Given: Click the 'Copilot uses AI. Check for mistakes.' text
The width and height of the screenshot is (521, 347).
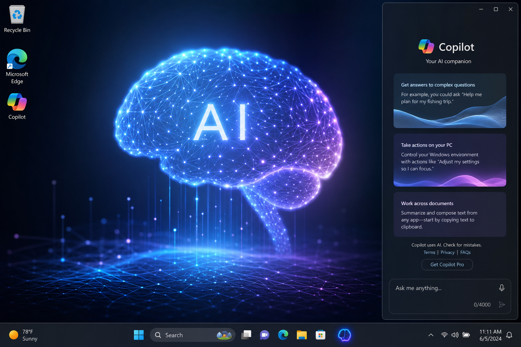Looking at the screenshot, I should (x=446, y=245).
